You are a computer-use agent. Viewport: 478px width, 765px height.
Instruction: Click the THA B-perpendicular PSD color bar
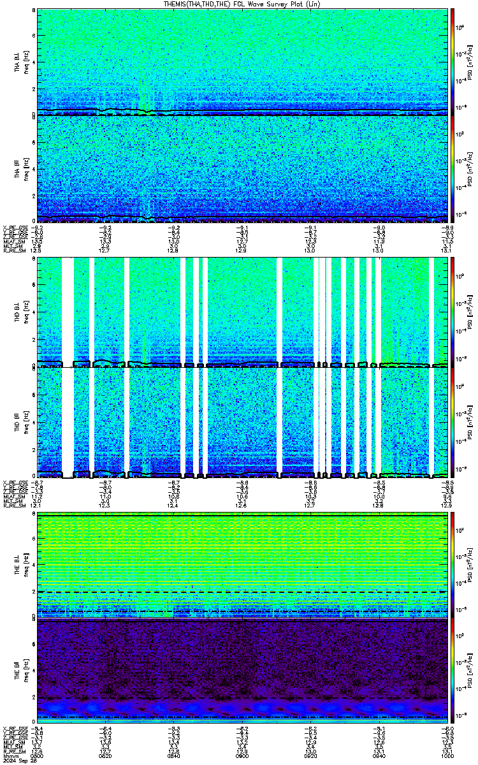(453, 62)
